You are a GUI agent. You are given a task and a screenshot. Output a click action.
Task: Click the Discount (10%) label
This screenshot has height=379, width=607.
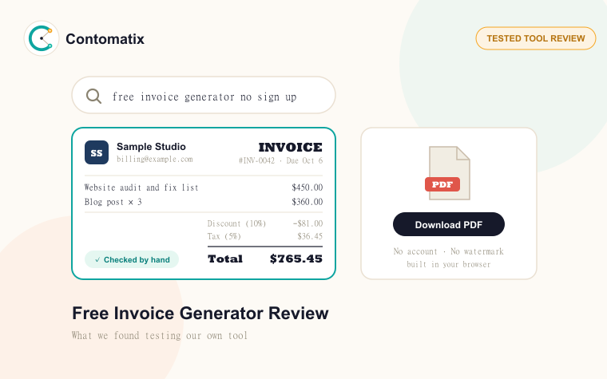coord(236,223)
